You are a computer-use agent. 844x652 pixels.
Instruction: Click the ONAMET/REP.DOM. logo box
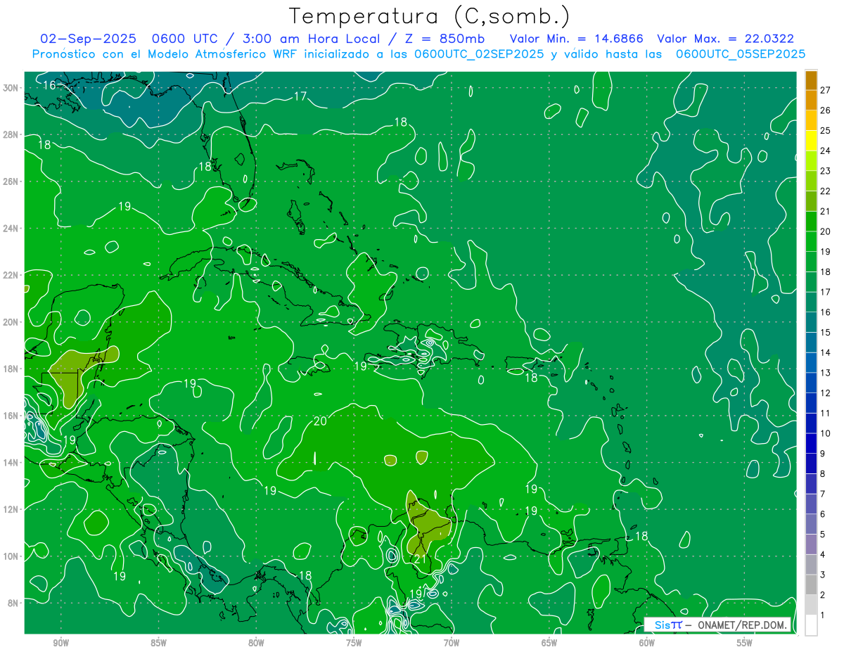(717, 625)
